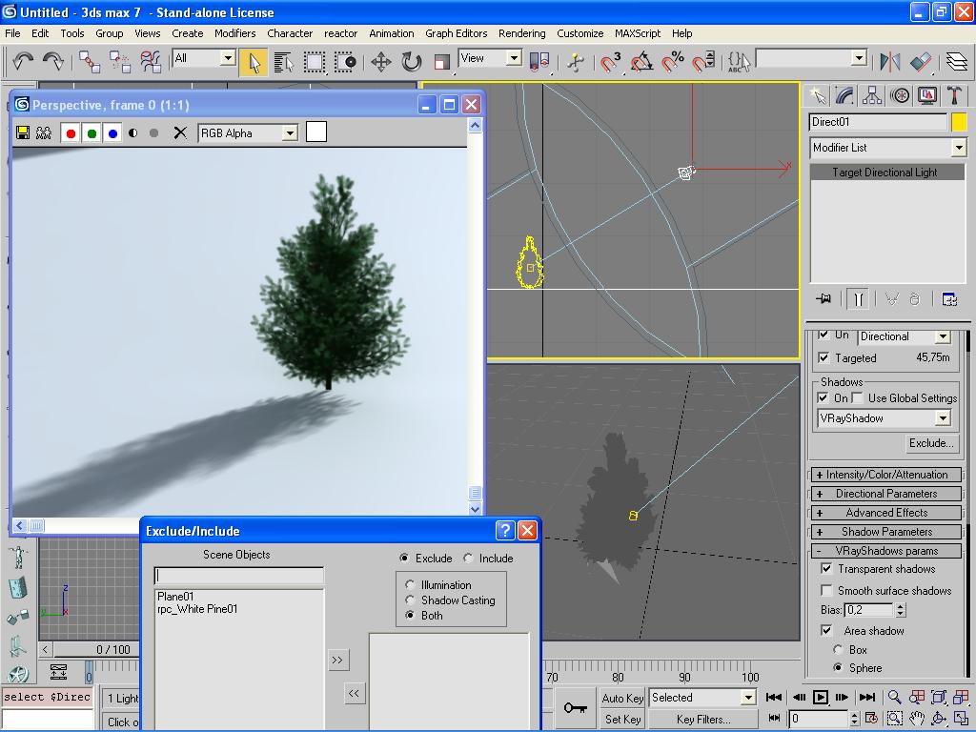Select the Select and Move tool
Image resolution: width=976 pixels, height=732 pixels.
click(x=381, y=62)
